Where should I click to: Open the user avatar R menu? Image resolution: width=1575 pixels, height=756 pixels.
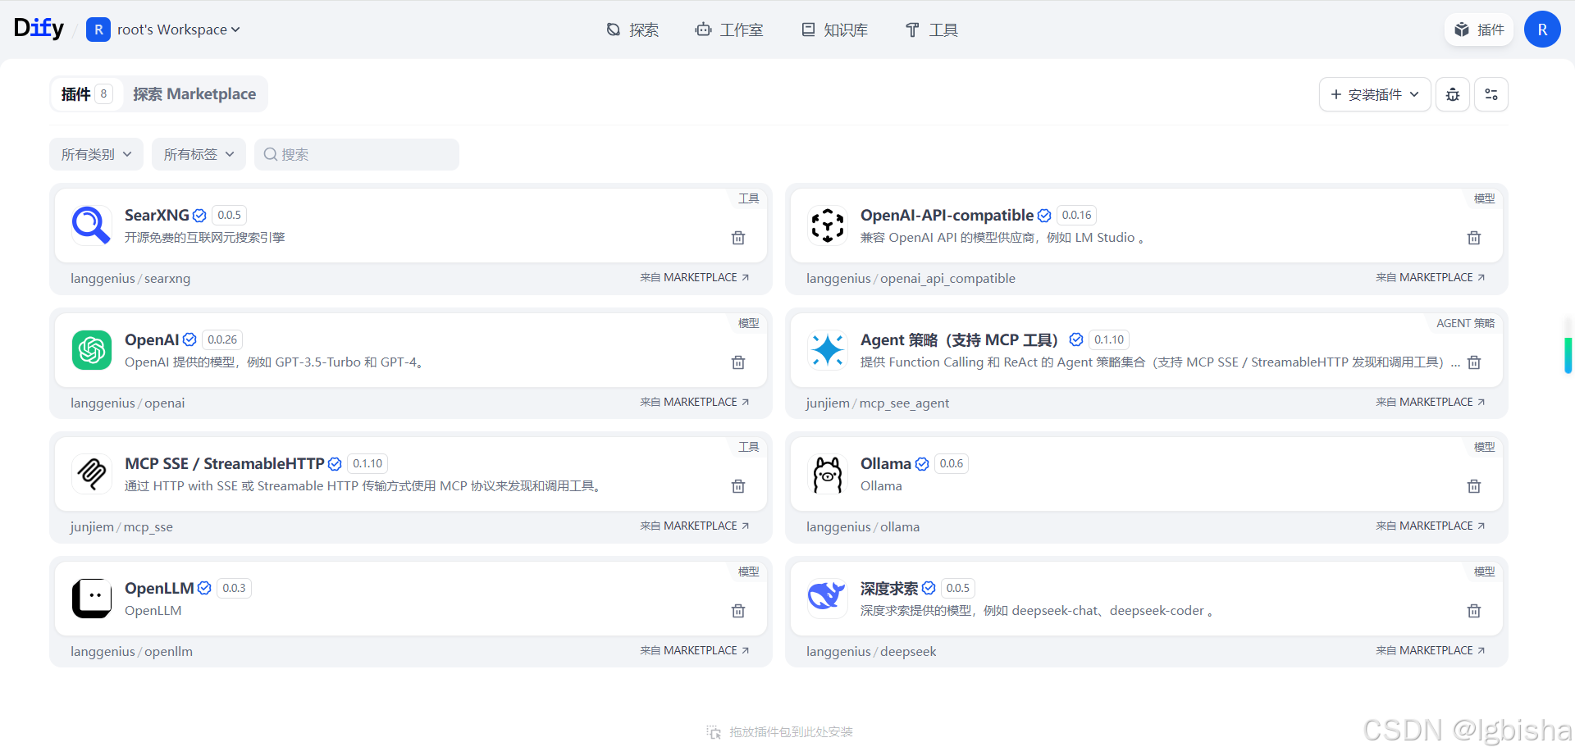coord(1542,30)
